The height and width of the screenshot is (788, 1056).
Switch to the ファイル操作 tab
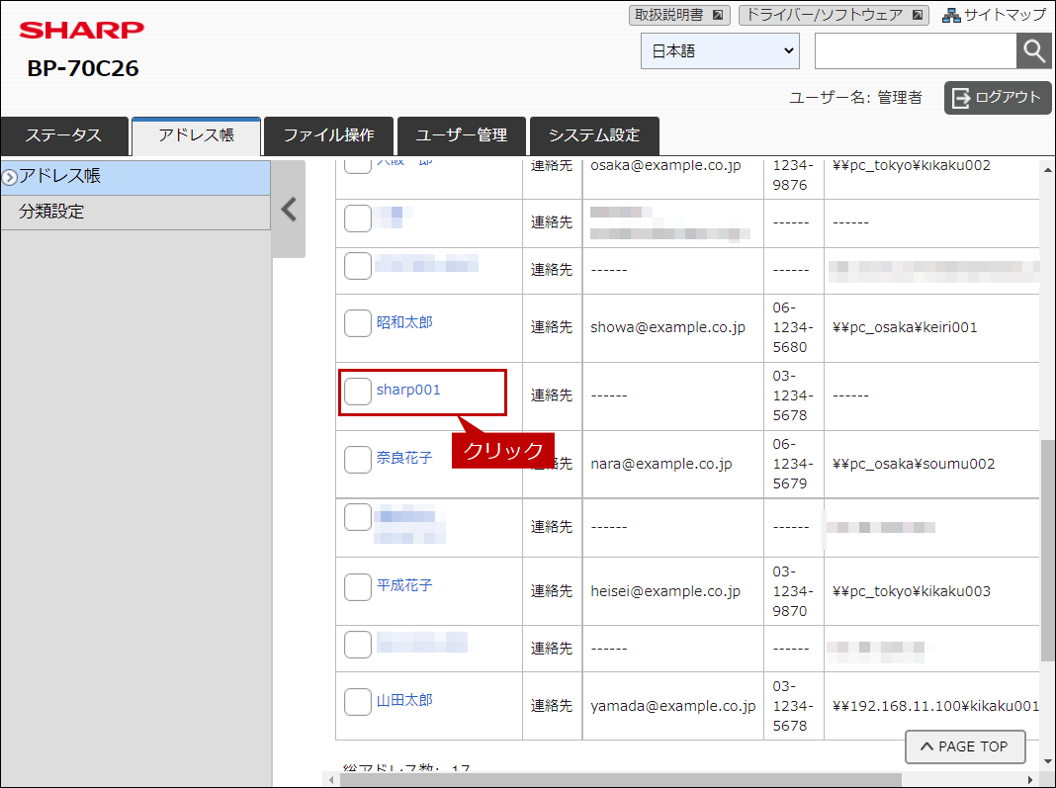[328, 135]
